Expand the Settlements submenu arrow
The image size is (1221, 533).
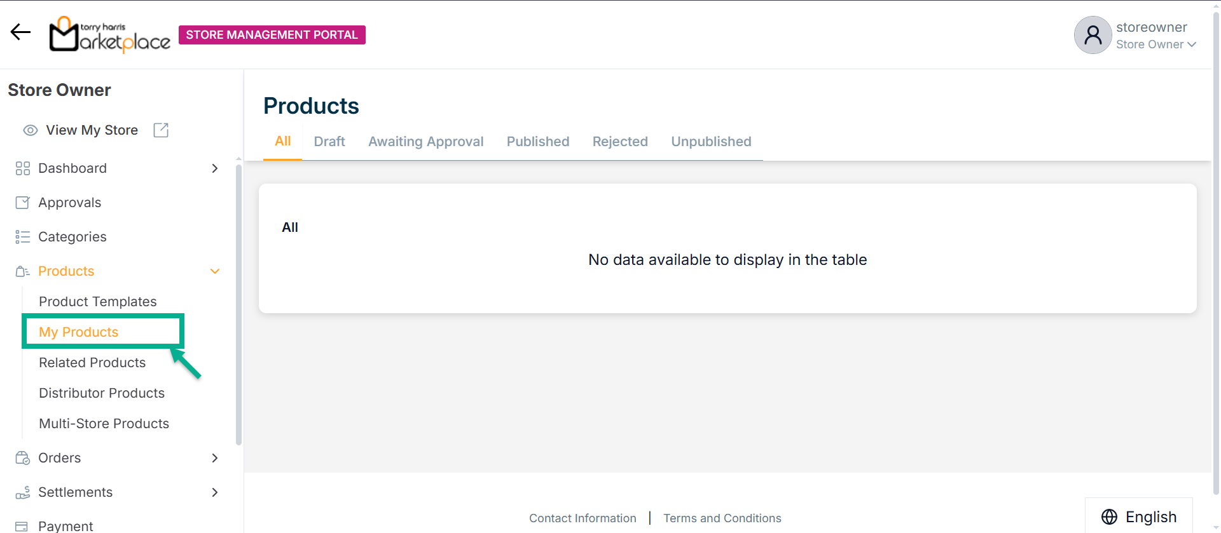click(x=215, y=492)
